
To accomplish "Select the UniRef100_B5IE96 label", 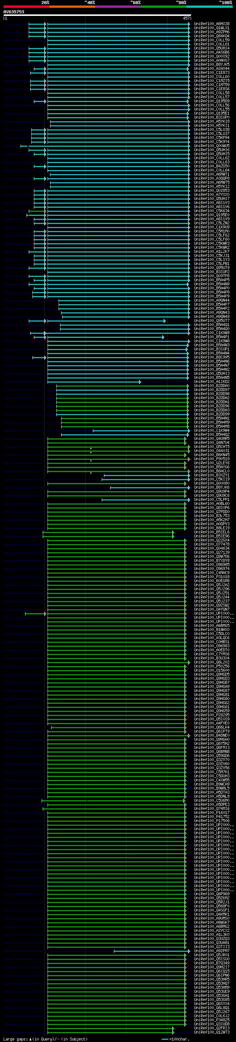I will point(212,536).
